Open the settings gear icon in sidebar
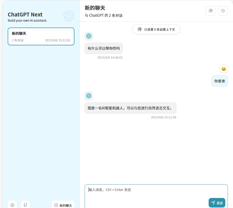Screen dimensions: 233x208 point(12,205)
